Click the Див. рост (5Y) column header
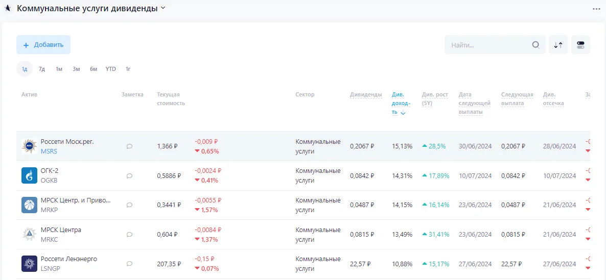This screenshot has height=280, width=606. [x=435, y=99]
